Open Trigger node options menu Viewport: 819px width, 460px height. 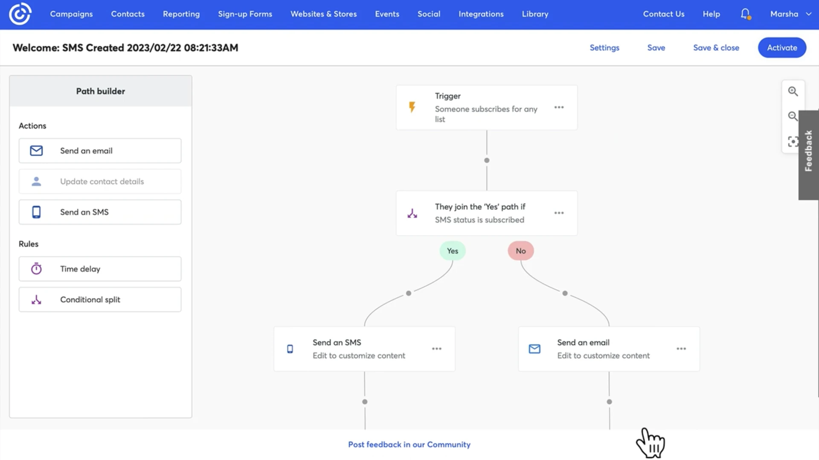click(x=559, y=107)
